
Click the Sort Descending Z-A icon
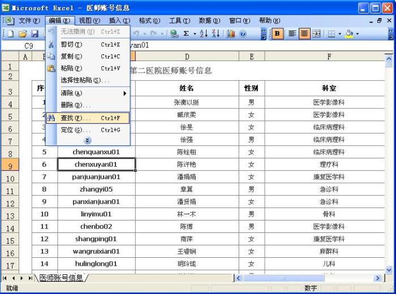click(x=216, y=34)
